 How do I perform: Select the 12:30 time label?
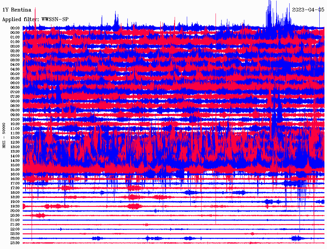(15, 142)
